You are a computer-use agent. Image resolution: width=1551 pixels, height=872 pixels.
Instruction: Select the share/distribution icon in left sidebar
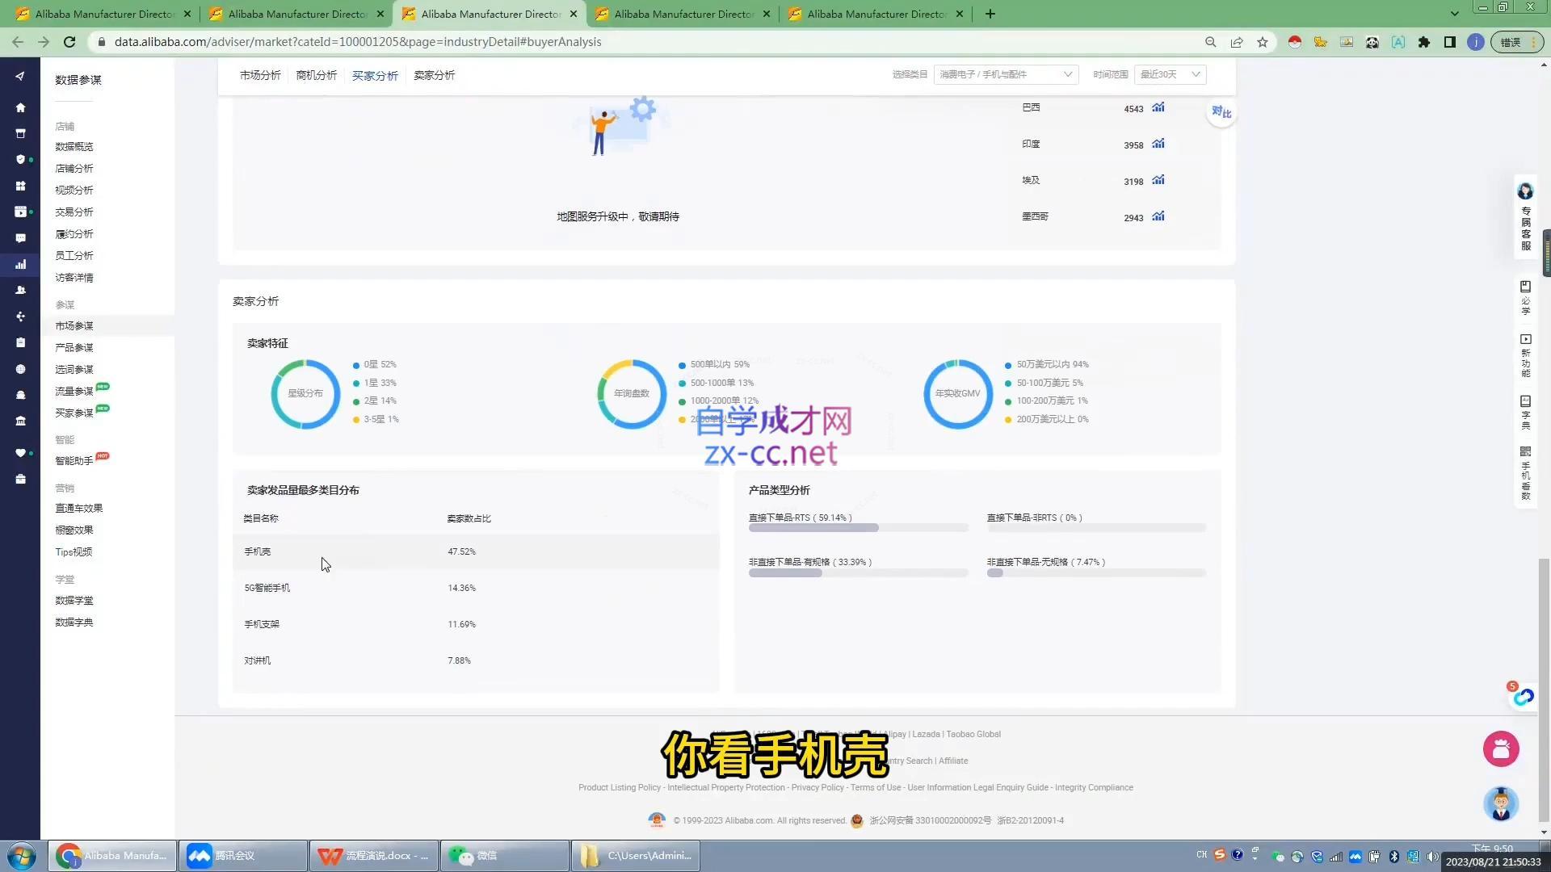point(21,317)
